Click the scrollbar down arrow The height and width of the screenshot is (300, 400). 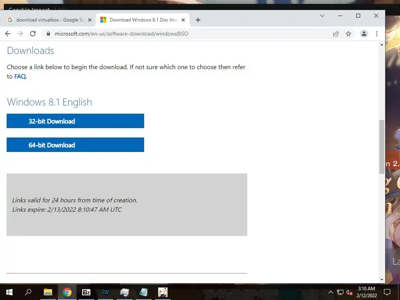[382, 280]
